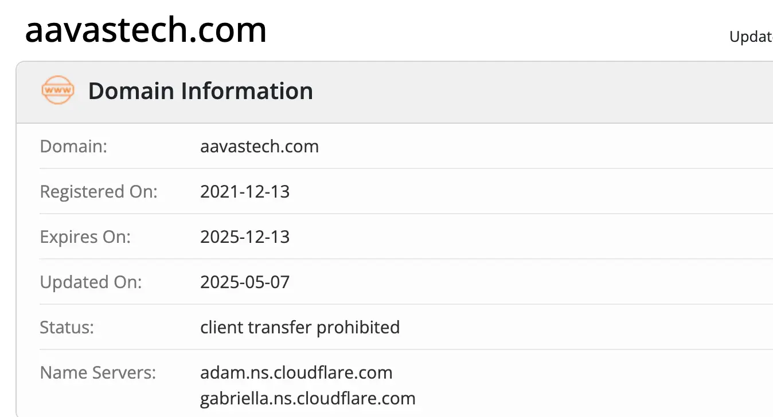Select the 2025-05-07 updated date

(x=245, y=282)
